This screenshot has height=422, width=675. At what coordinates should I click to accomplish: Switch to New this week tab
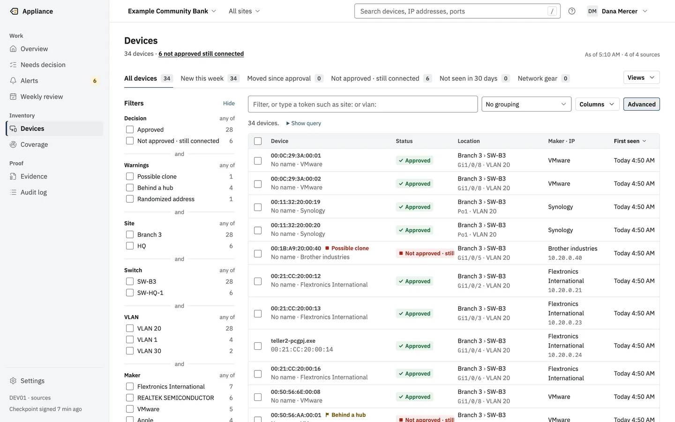coord(210,78)
